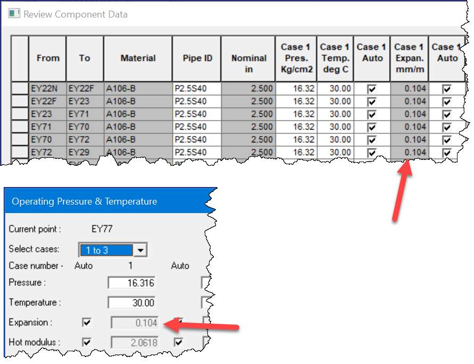
Task: Toggle Case 1 Auto checkbox before Expan. in EY22N row
Action: click(x=372, y=89)
